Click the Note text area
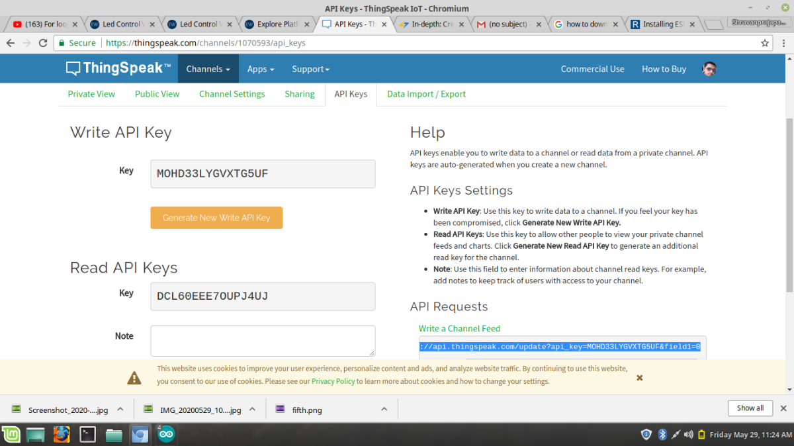This screenshot has height=446, width=794. point(263,341)
